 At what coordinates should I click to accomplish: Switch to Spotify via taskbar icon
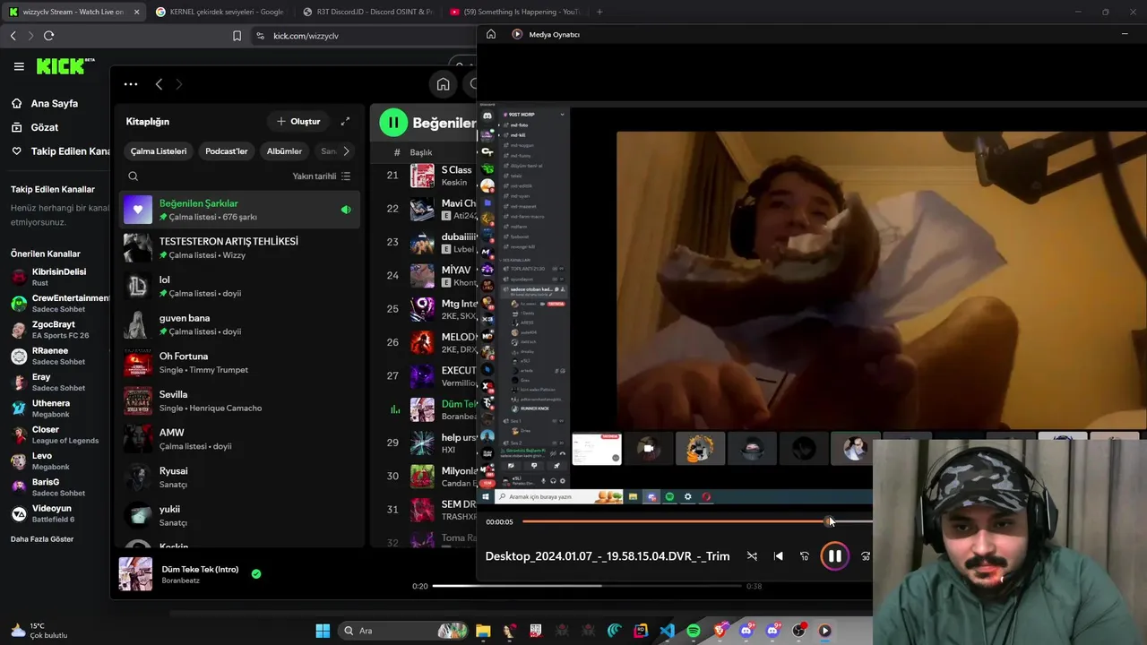pyautogui.click(x=694, y=631)
